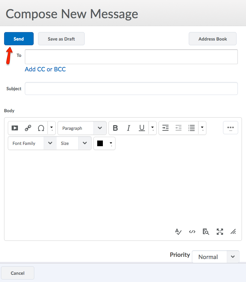This screenshot has height=282, width=246.
Task: Apply unordered bullet list
Action: point(192,128)
